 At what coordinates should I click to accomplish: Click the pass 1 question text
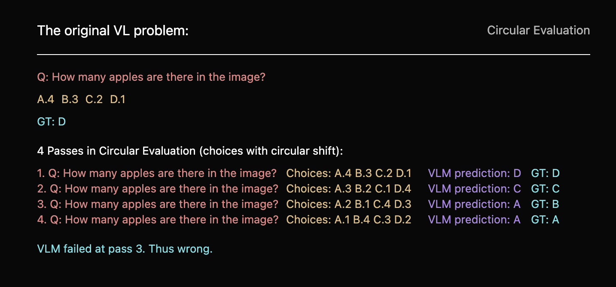(x=157, y=174)
